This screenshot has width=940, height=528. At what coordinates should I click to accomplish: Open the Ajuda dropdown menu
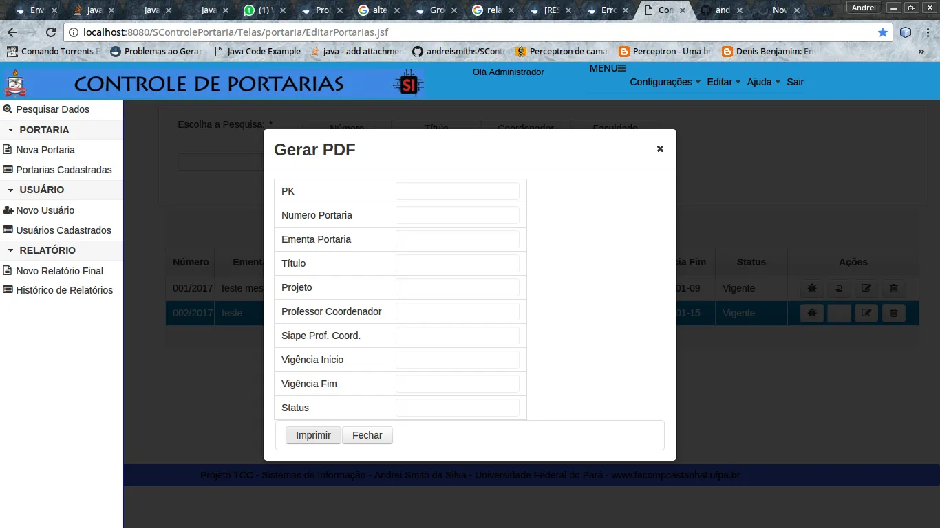[x=763, y=82]
